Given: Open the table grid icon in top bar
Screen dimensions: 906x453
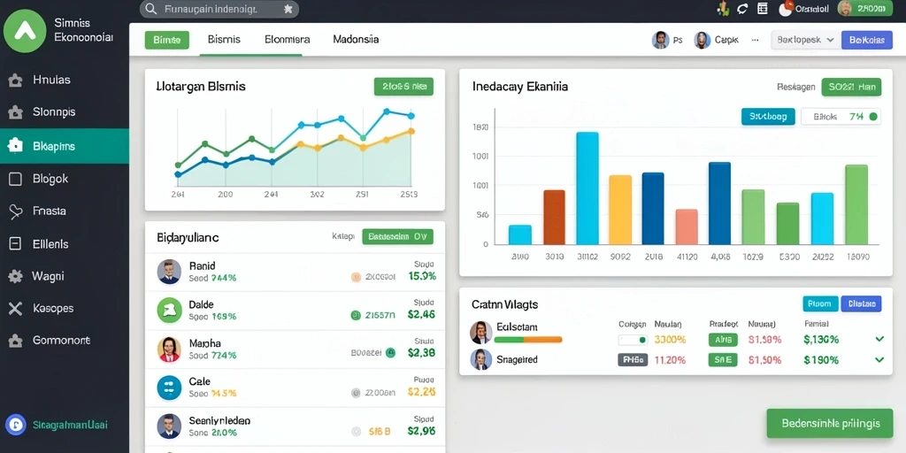Looking at the screenshot, I should point(762,8).
